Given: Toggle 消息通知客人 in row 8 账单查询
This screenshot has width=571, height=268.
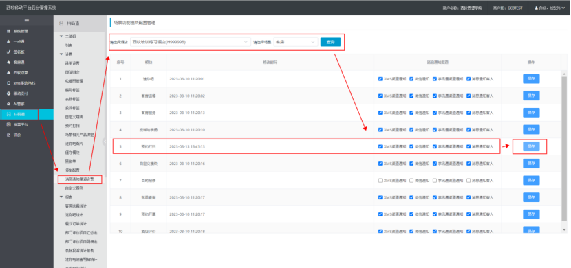Looking at the screenshot, I should tap(468, 197).
